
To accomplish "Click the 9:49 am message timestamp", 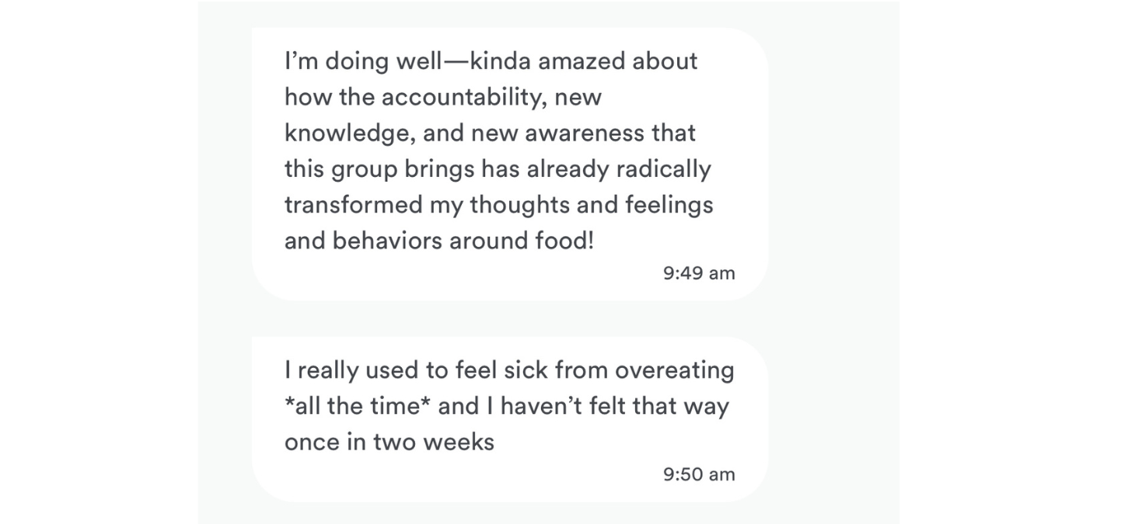I will coord(698,273).
